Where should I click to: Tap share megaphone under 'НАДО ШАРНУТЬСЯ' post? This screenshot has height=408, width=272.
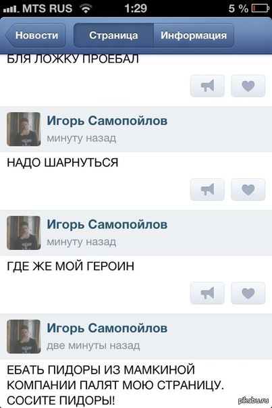point(207,189)
